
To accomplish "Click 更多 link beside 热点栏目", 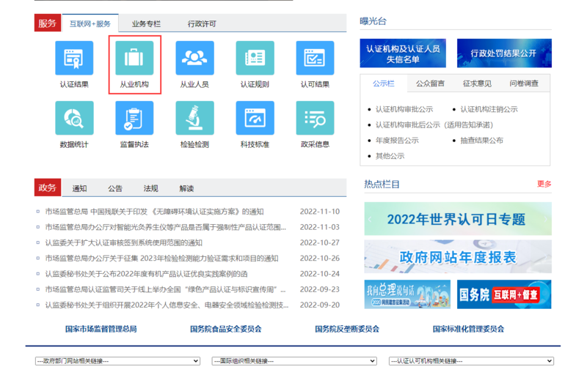I will 544,184.
